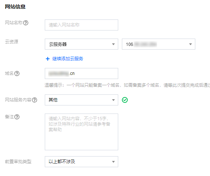
Task: Click help icon next to 网站服务内容
Action: (x=35, y=100)
